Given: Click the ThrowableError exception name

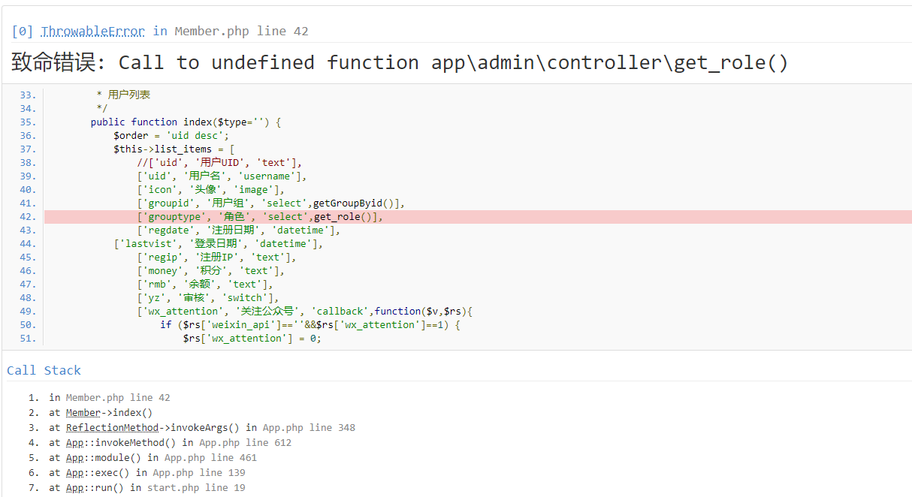Looking at the screenshot, I should (92, 31).
